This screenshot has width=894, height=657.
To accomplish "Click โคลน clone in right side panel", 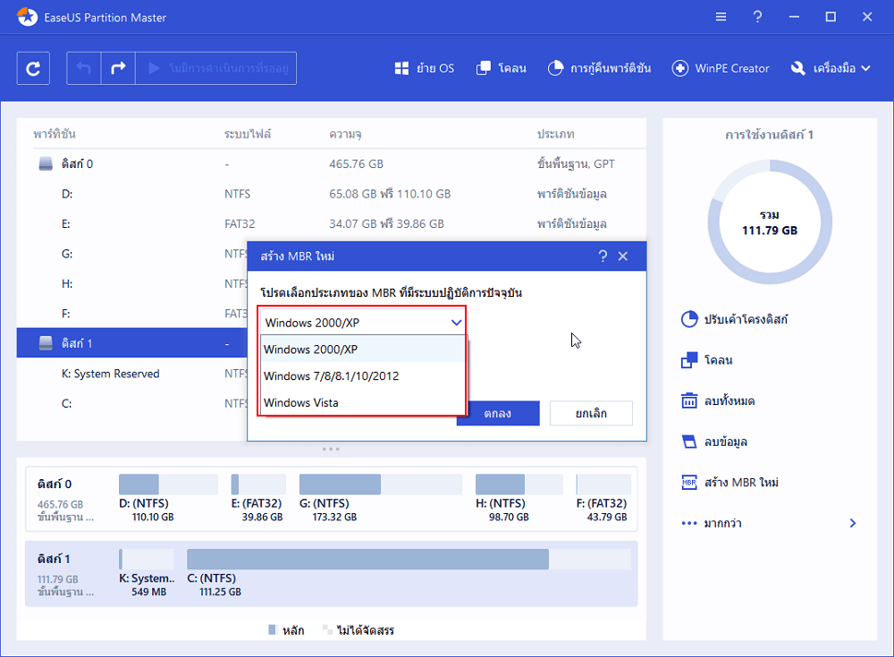I will [x=707, y=360].
